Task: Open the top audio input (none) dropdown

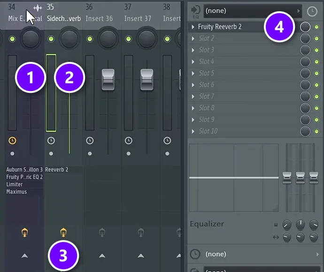Action: [x=253, y=11]
